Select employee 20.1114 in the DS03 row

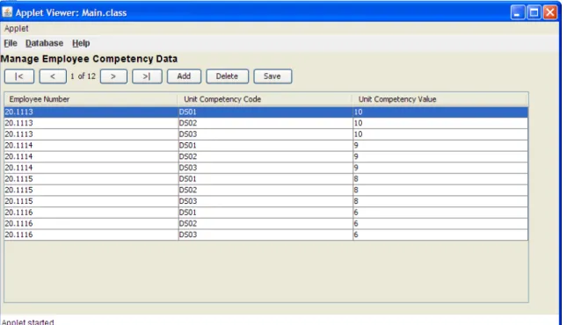click(91, 168)
